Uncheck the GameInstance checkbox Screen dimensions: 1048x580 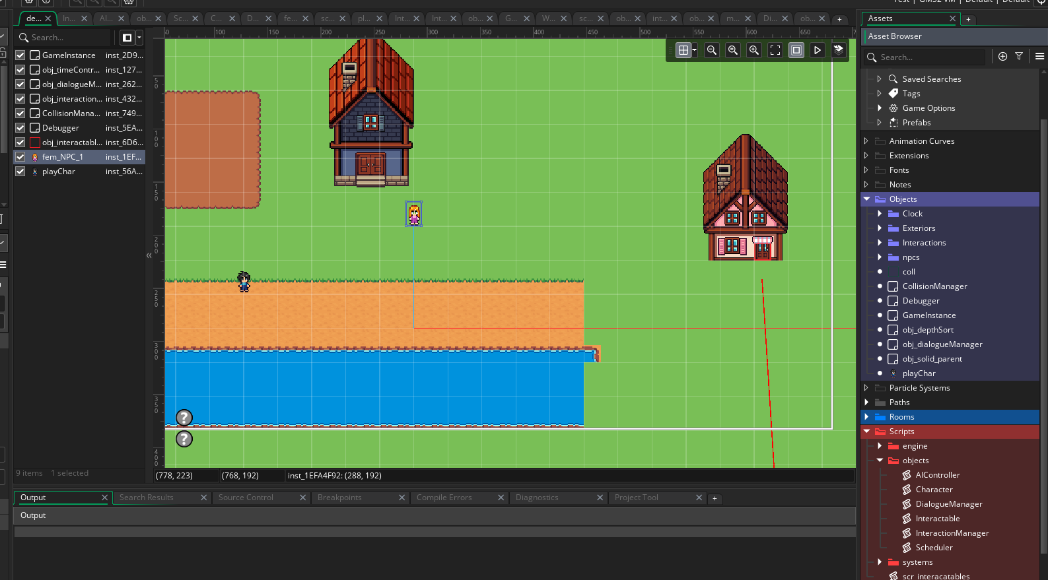20,55
